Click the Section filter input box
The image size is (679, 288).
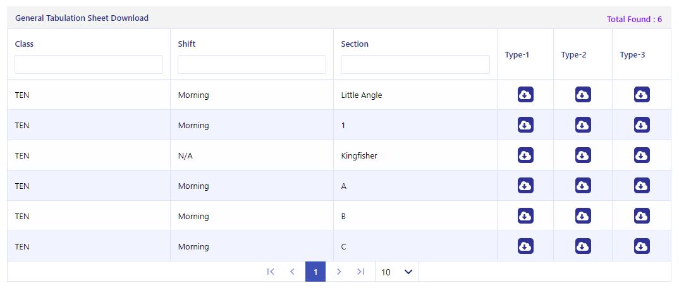(415, 64)
